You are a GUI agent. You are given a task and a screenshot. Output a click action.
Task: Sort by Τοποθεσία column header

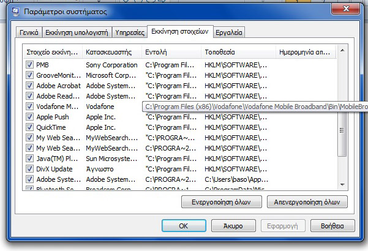pyautogui.click(x=238, y=52)
